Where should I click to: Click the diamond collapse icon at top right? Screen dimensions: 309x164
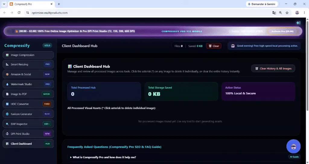click(298, 23)
